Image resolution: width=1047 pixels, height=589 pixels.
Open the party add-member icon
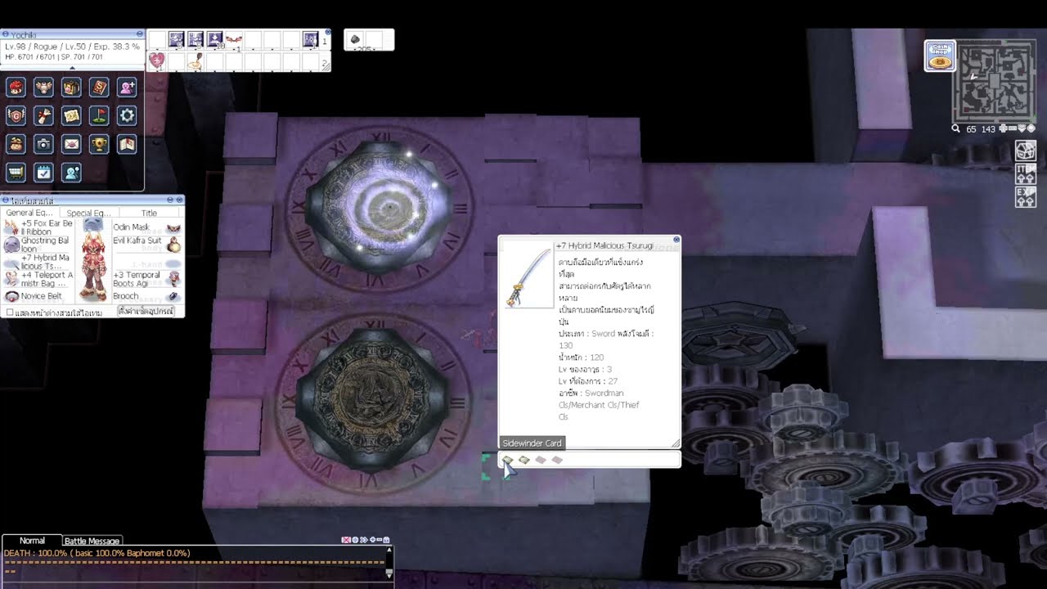click(127, 88)
